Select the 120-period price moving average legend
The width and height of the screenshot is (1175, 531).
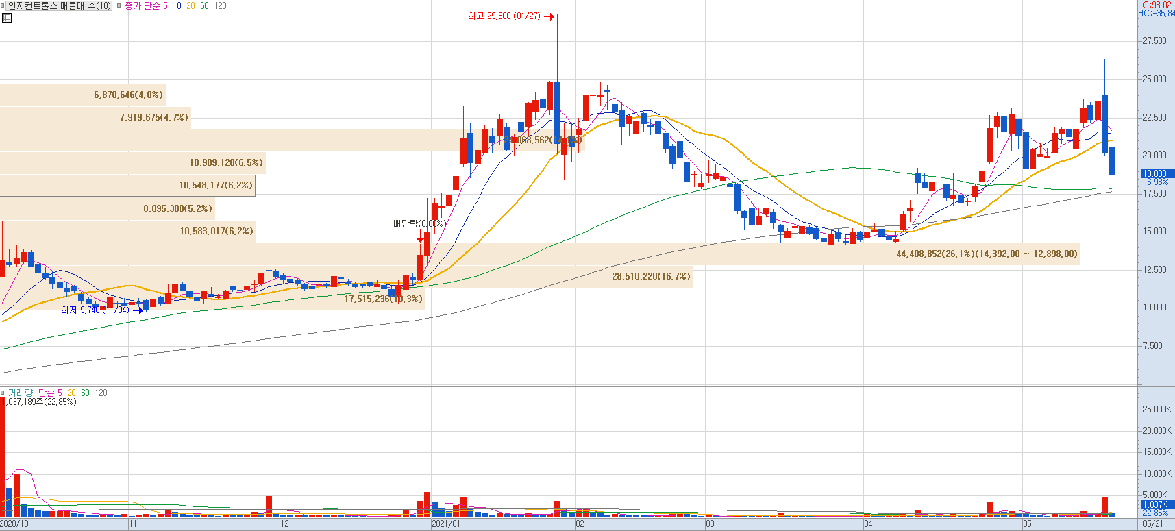[x=220, y=5]
